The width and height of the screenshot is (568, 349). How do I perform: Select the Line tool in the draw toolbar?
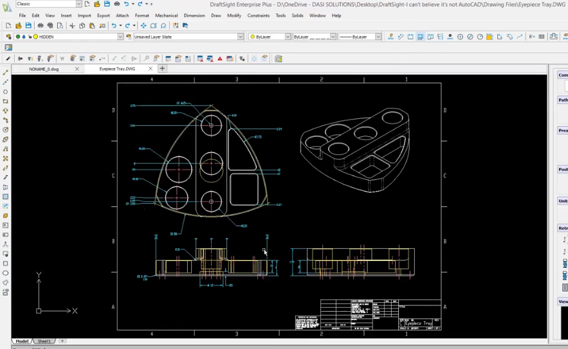(5, 73)
